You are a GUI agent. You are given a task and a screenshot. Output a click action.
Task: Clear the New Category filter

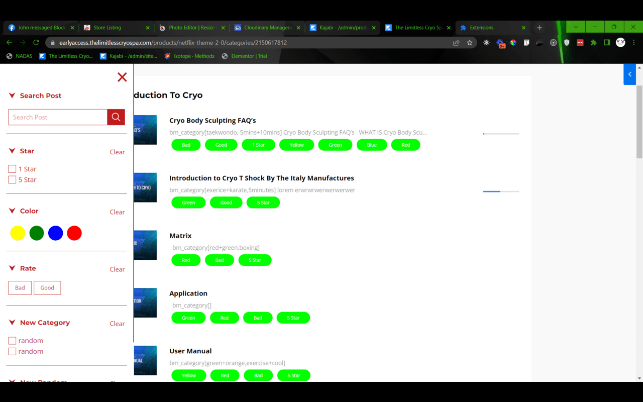pos(117,324)
